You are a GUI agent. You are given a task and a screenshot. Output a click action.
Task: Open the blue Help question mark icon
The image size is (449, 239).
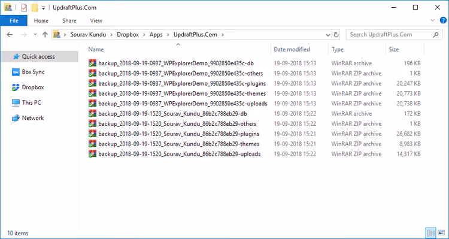click(442, 20)
